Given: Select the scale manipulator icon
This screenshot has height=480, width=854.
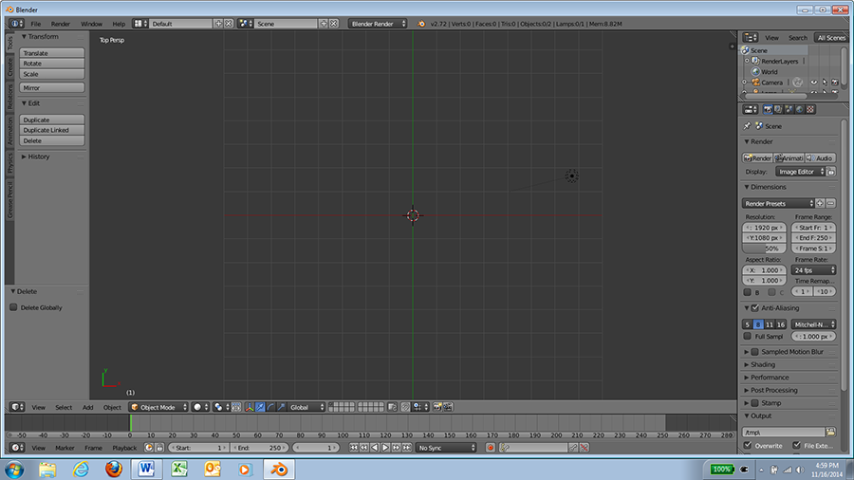Looking at the screenshot, I should [281, 407].
